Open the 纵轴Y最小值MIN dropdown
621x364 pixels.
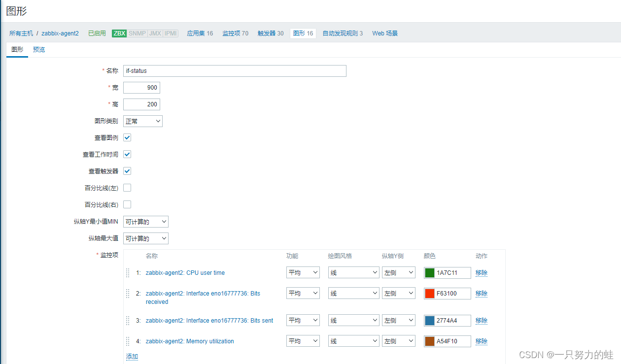pyautogui.click(x=145, y=221)
